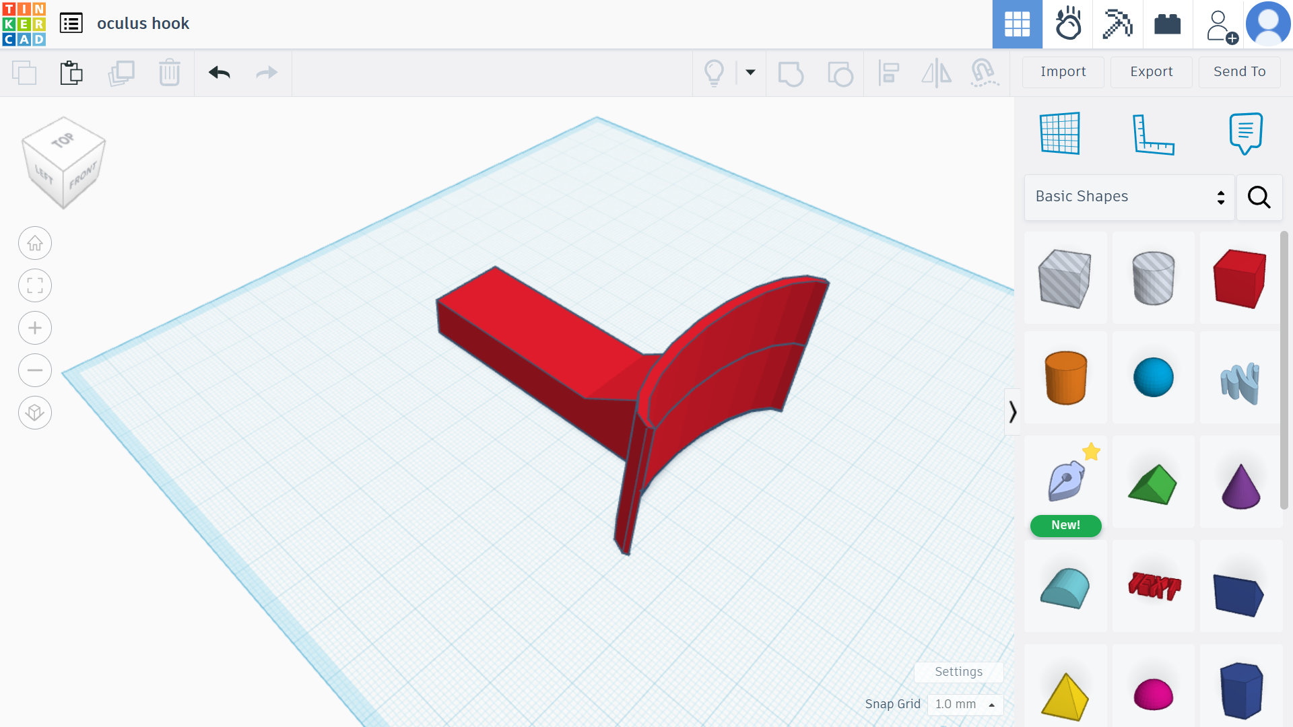Open the Basic Shapes library dropdown
Screen dimensions: 1293x727
pos(1129,197)
